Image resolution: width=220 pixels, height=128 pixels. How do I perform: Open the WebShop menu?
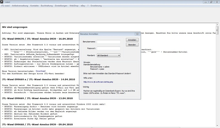click(74, 6)
